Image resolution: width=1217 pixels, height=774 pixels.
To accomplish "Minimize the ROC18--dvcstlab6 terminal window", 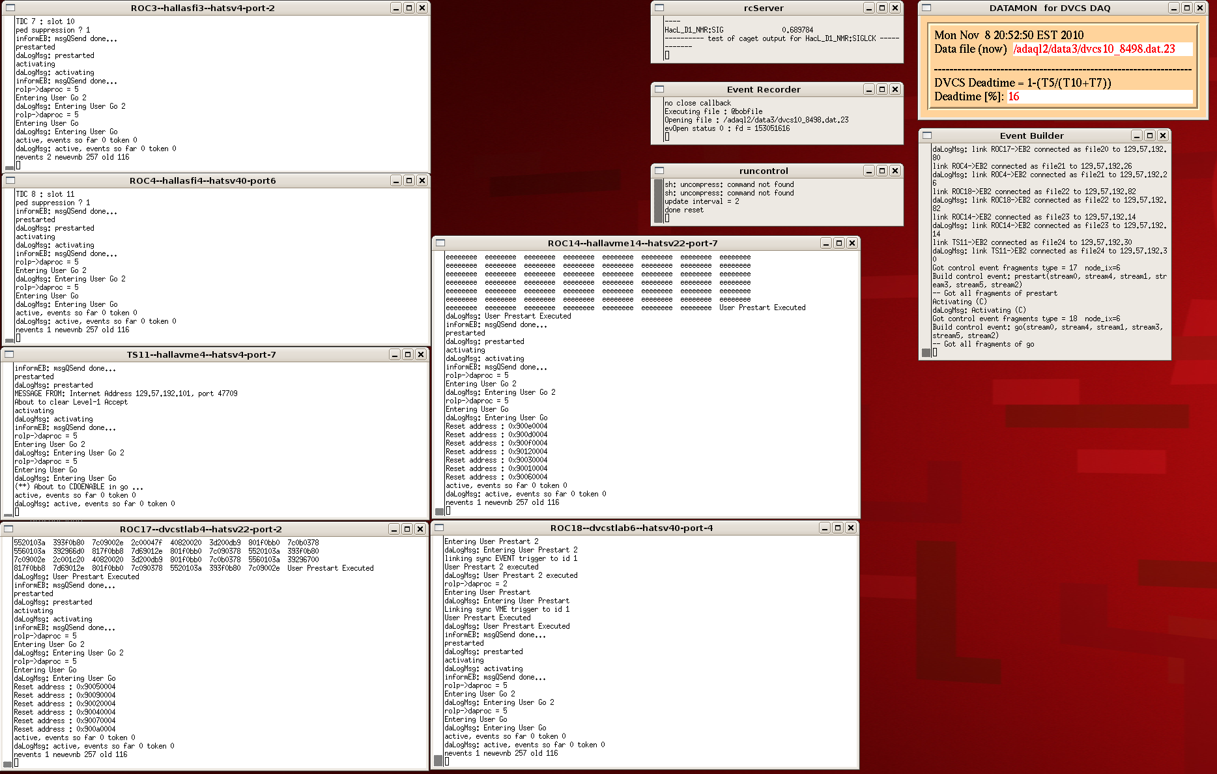I will pos(825,528).
